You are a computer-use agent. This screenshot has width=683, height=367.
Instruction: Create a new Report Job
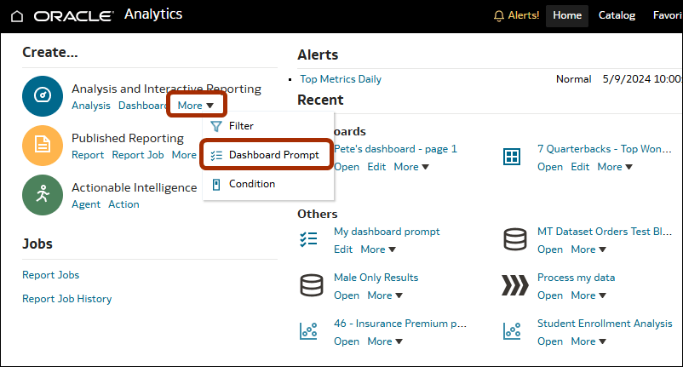tap(138, 155)
